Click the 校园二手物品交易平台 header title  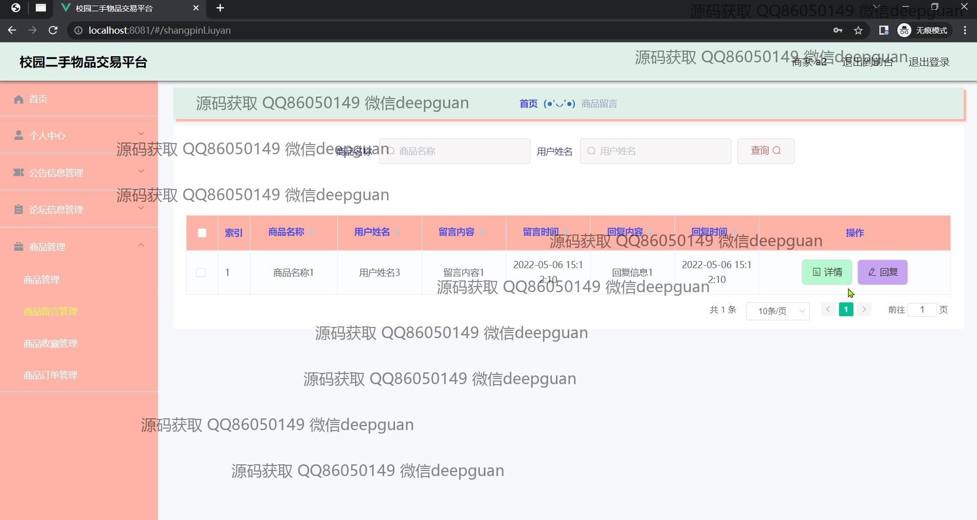(x=83, y=62)
